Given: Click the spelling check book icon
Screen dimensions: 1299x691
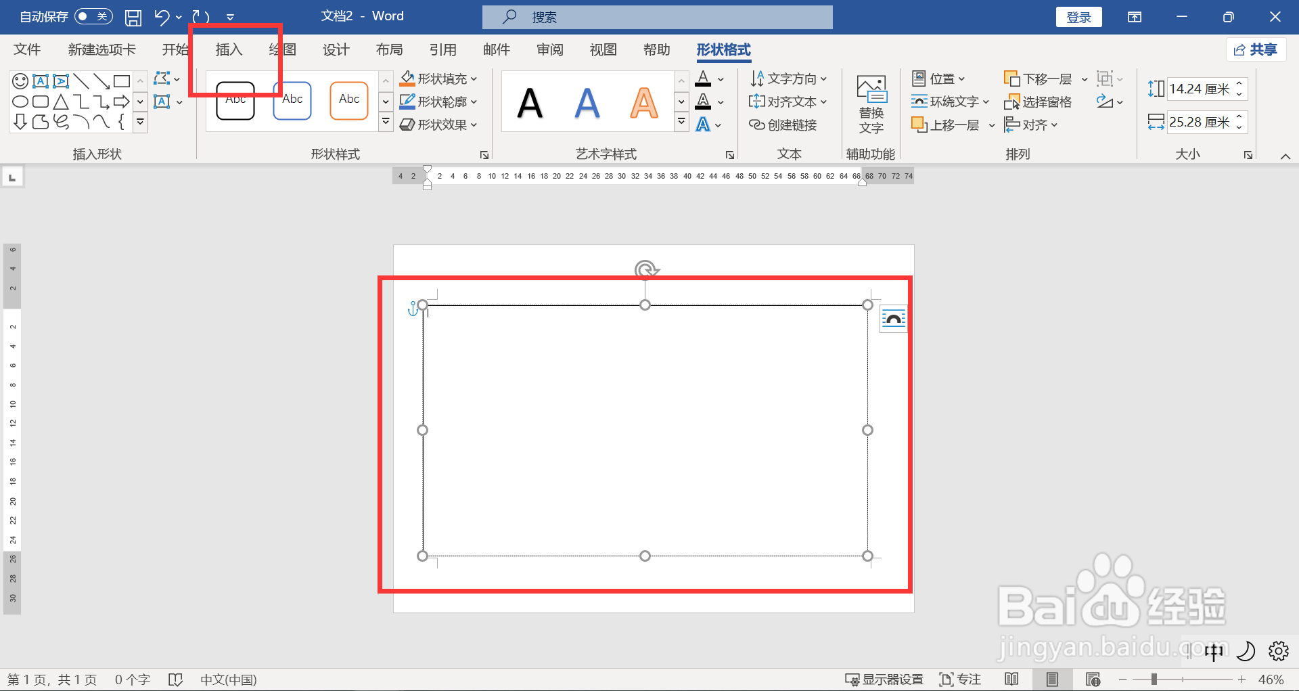Looking at the screenshot, I should [x=175, y=679].
